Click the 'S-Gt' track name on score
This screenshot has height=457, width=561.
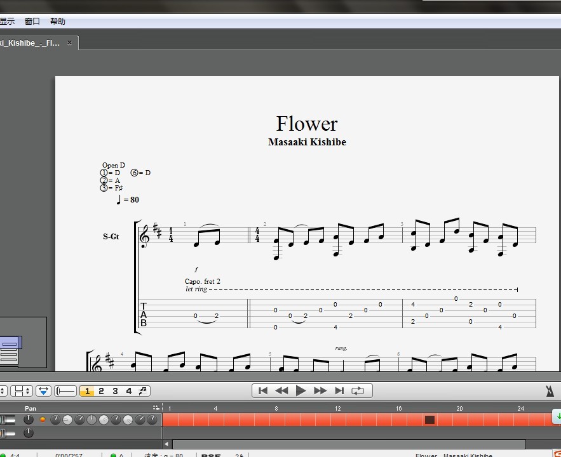[x=111, y=237]
